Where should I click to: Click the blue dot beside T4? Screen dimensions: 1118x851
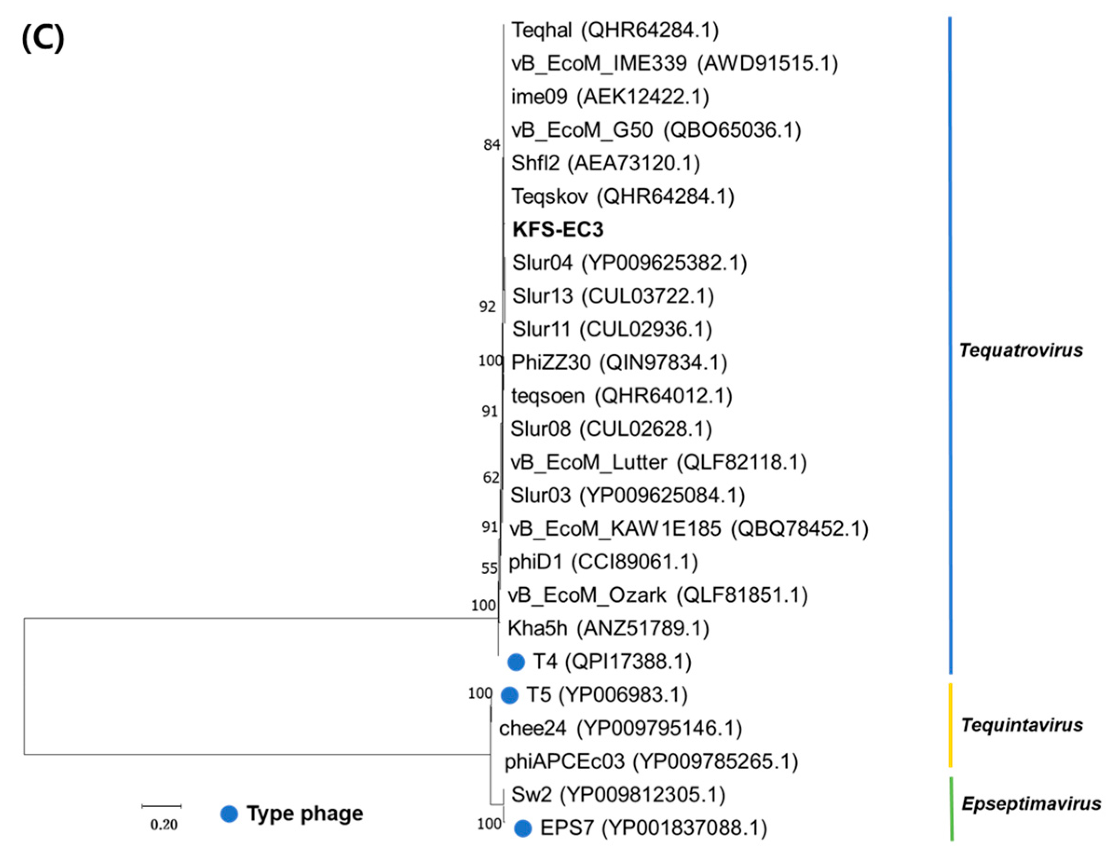[515, 662]
